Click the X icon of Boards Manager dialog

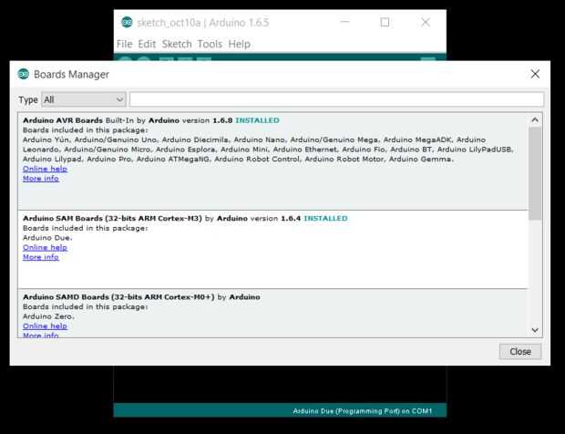point(535,74)
